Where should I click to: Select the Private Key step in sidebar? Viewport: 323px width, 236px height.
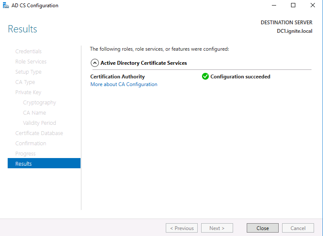[x=28, y=92]
